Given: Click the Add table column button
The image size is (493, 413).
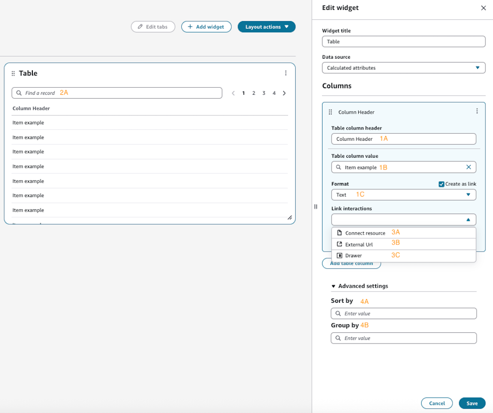Looking at the screenshot, I should tap(352, 263).
